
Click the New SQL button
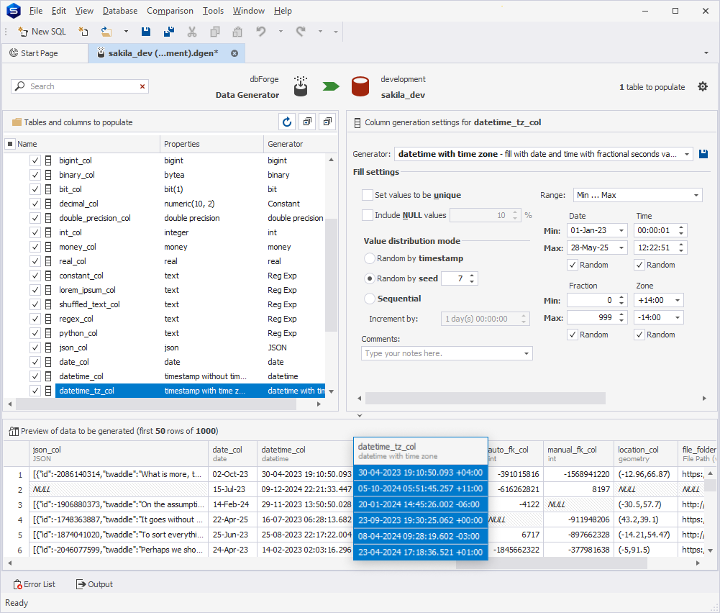coord(42,32)
